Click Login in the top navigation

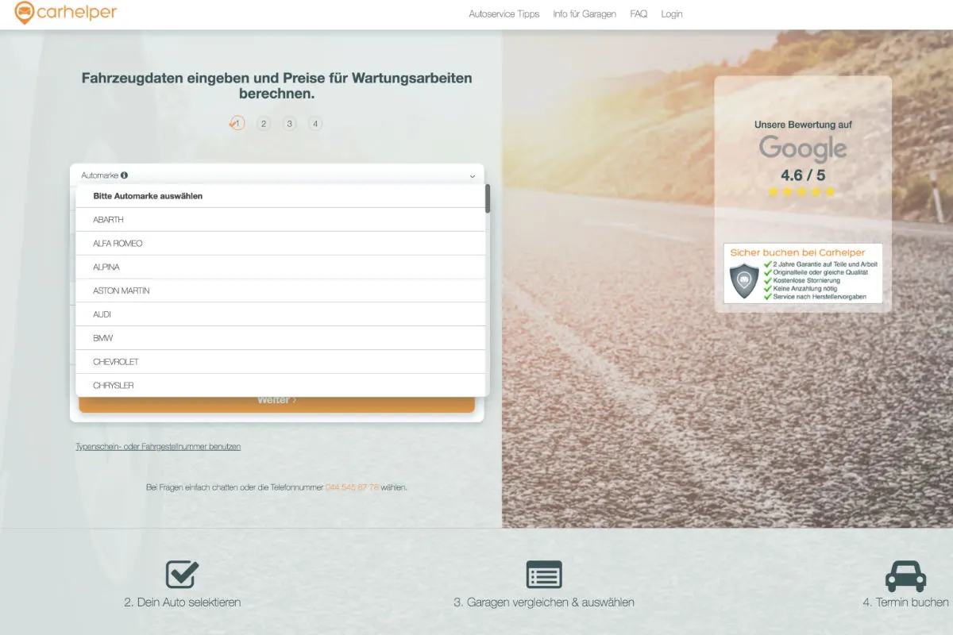tap(672, 14)
